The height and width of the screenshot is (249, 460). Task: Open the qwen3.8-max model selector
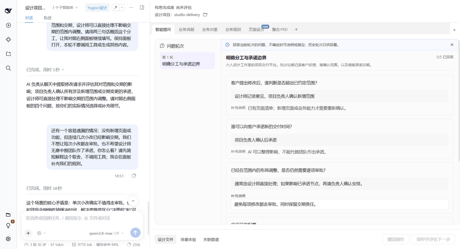106,233
